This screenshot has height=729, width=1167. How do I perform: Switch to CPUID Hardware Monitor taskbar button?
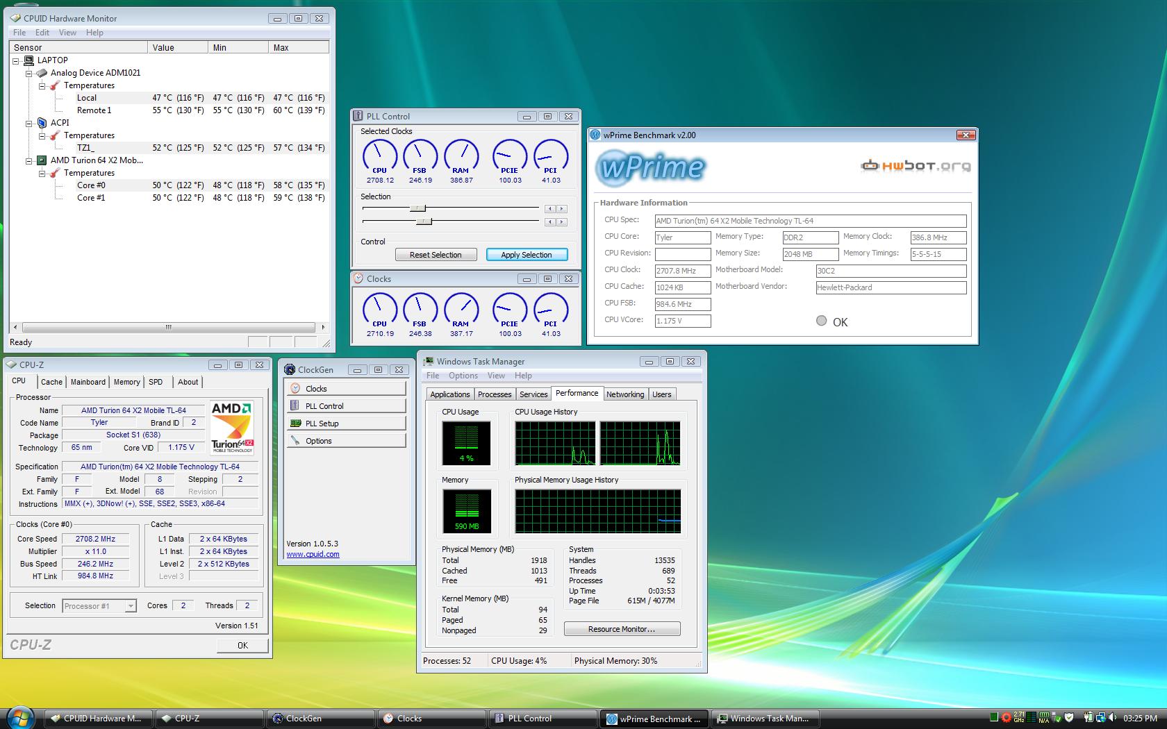[99, 719]
